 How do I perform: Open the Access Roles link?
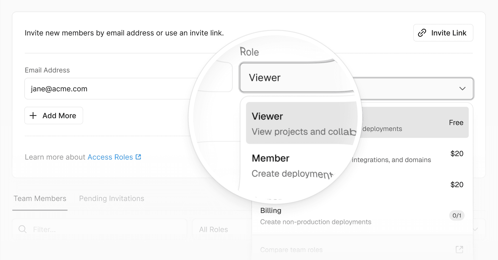pos(110,157)
